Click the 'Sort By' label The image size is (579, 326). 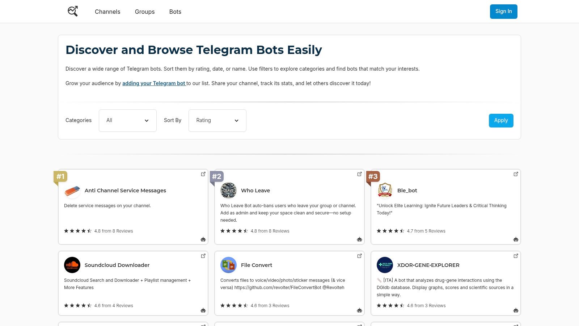coord(173,120)
